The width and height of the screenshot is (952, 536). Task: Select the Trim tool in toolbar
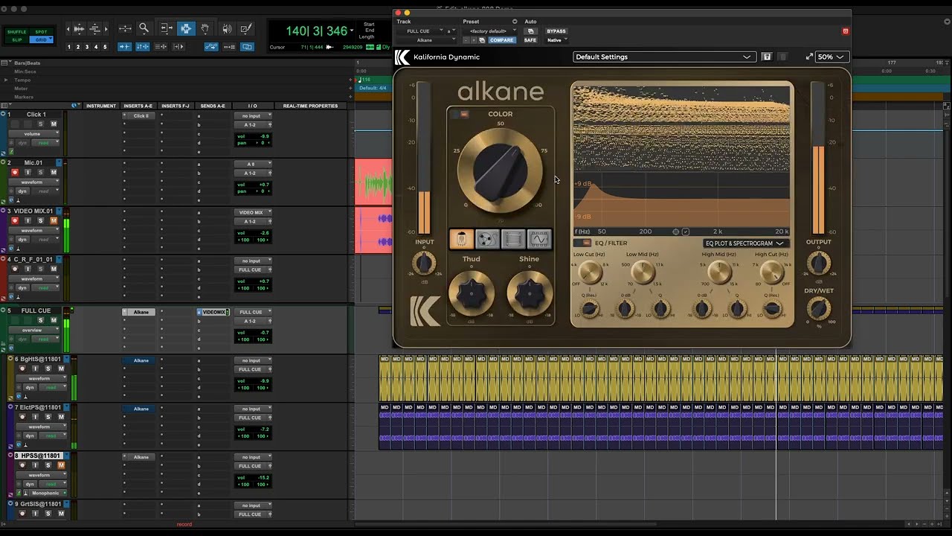click(x=166, y=28)
